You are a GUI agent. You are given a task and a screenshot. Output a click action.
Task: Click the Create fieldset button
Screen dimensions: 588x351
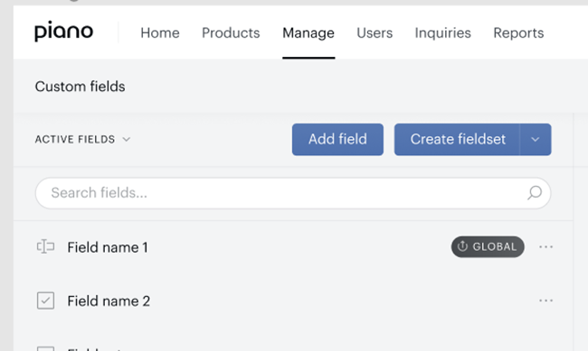(457, 140)
